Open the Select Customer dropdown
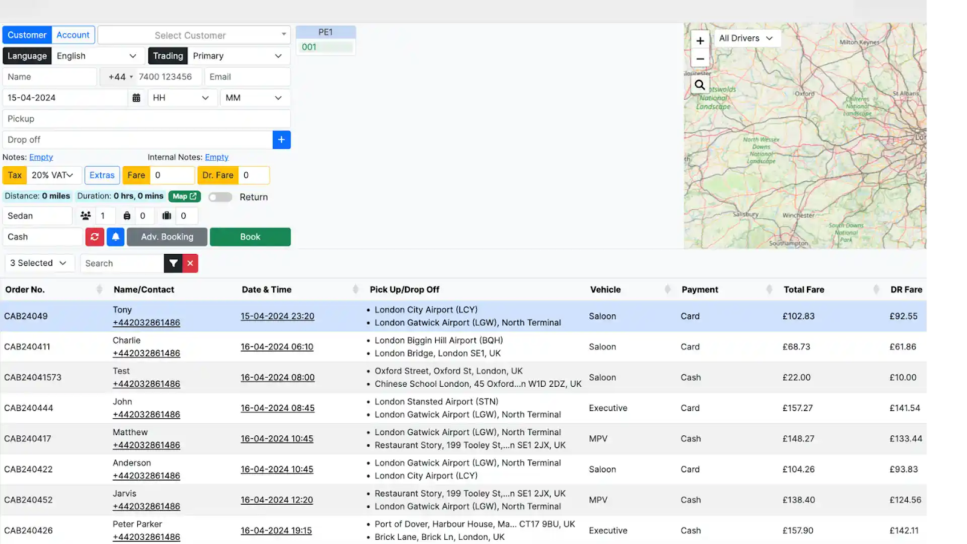967x544 pixels. (194, 35)
